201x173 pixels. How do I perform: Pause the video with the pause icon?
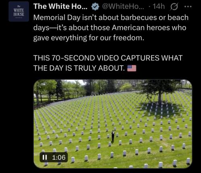click(x=45, y=157)
